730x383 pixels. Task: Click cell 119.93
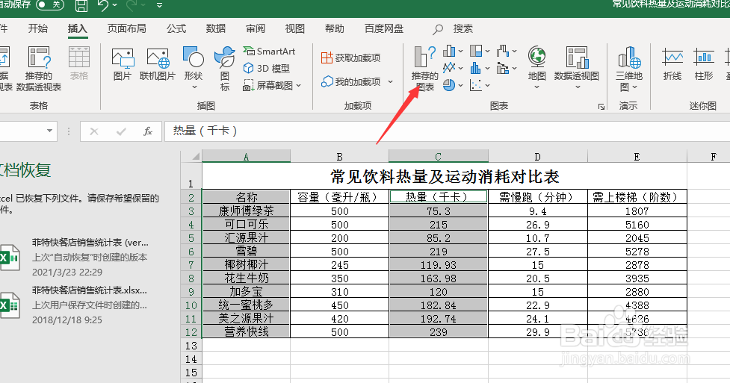[x=439, y=265]
